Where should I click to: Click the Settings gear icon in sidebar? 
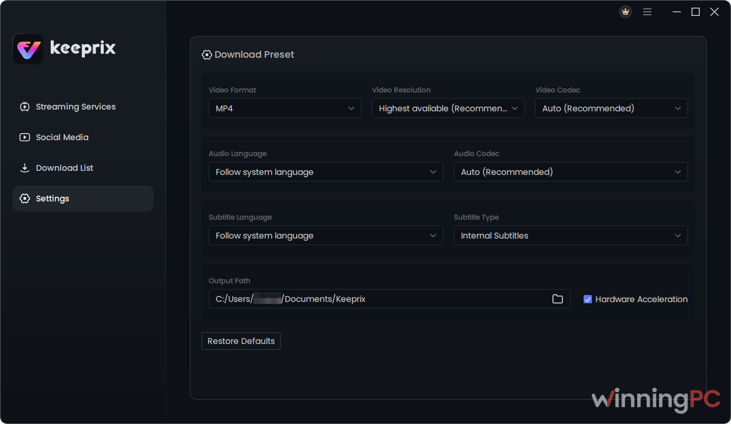point(25,198)
